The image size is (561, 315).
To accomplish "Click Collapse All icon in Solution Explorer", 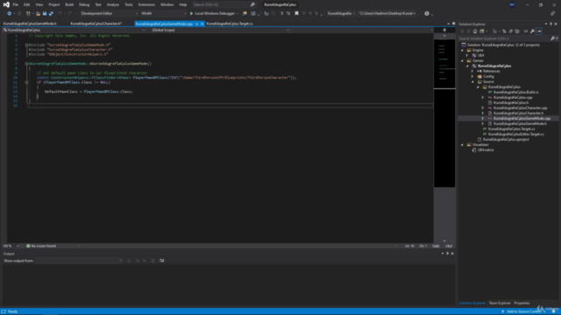I will (x=511, y=31).
